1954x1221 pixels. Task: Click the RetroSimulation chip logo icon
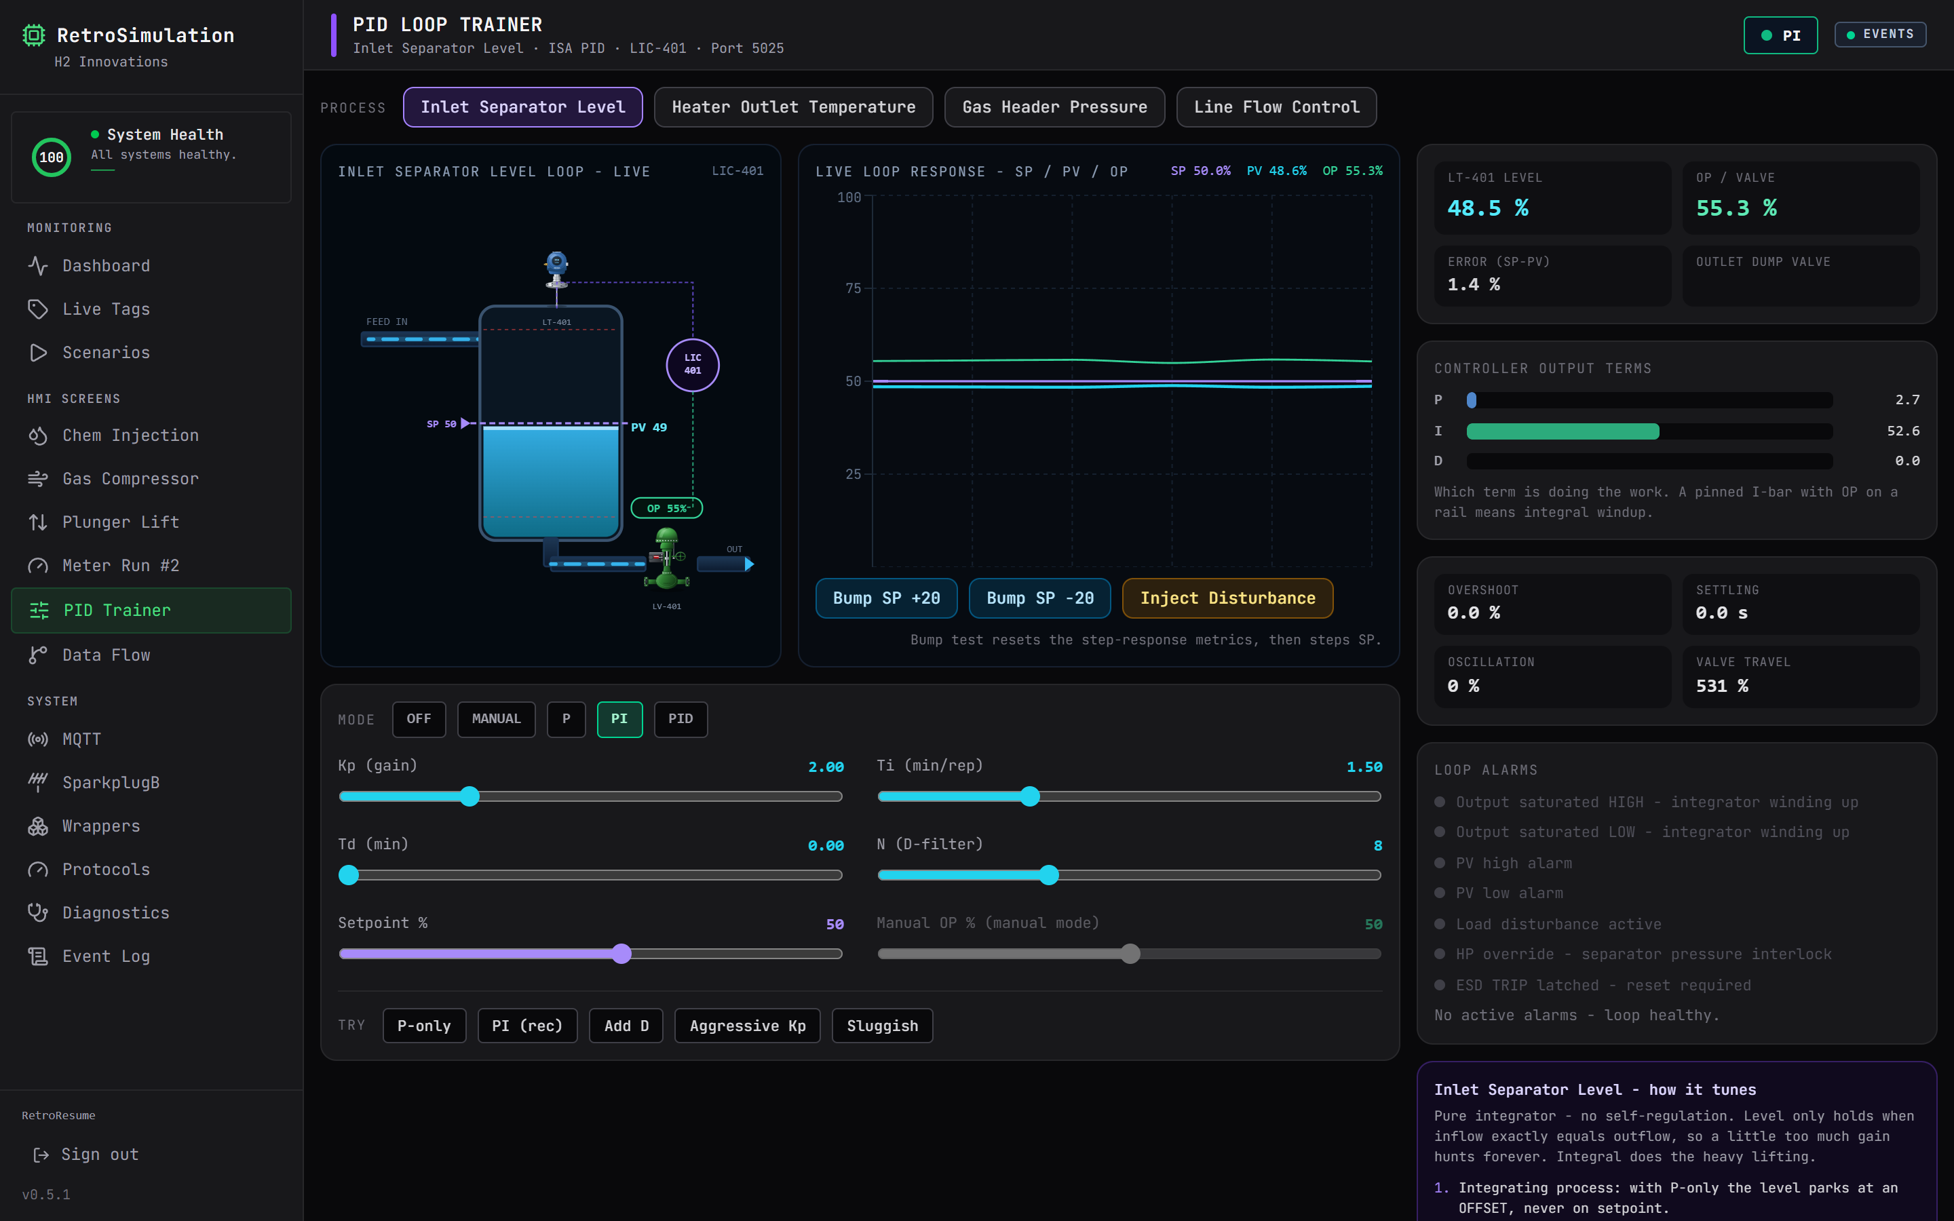coord(33,35)
